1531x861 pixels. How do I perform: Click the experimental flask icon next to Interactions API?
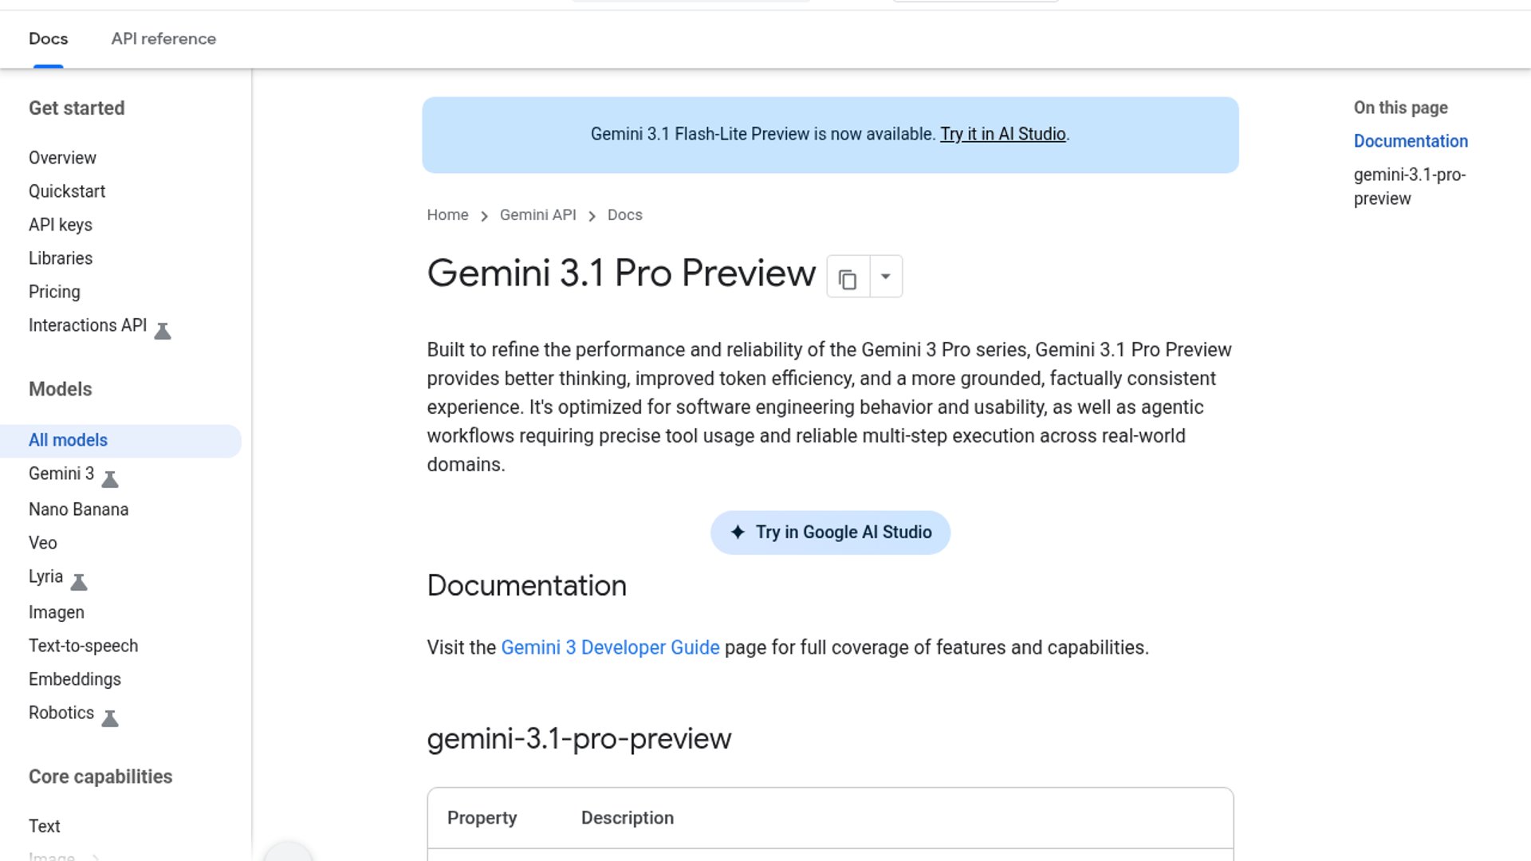tap(163, 331)
